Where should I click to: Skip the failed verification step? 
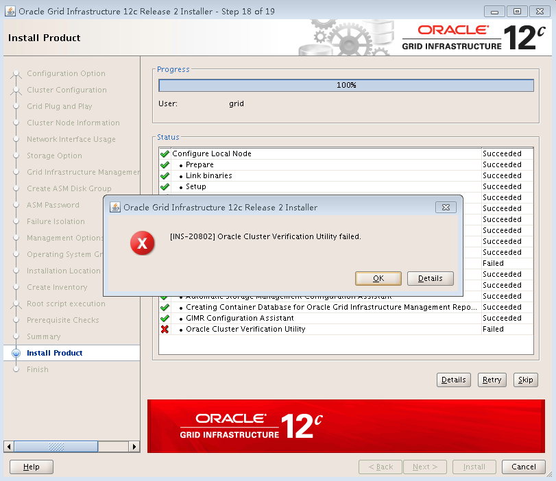526,380
